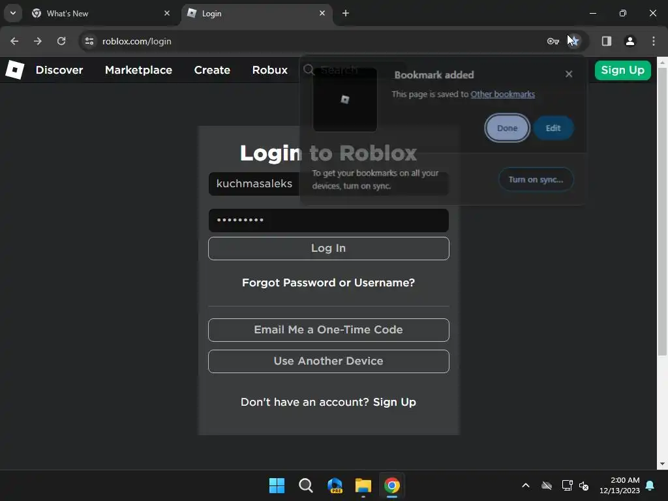Image resolution: width=668 pixels, height=501 pixels.
Task: Click Edit in the bookmark popup
Action: (553, 129)
